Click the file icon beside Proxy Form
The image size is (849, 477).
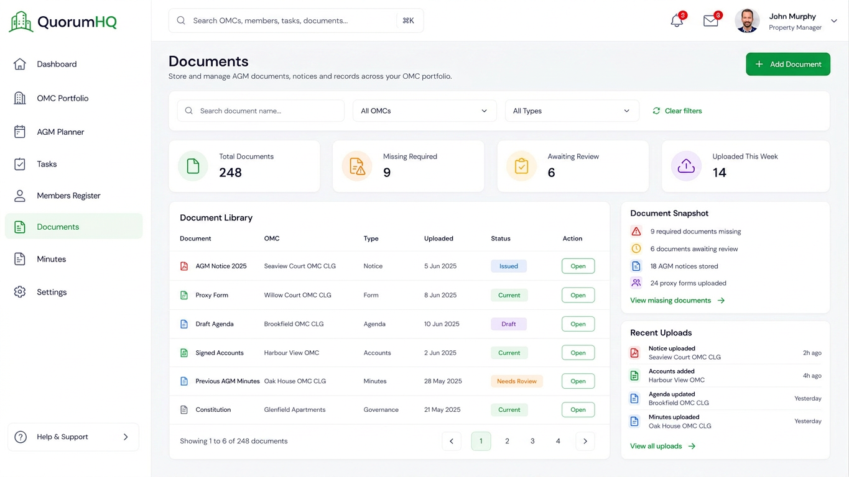pyautogui.click(x=184, y=295)
